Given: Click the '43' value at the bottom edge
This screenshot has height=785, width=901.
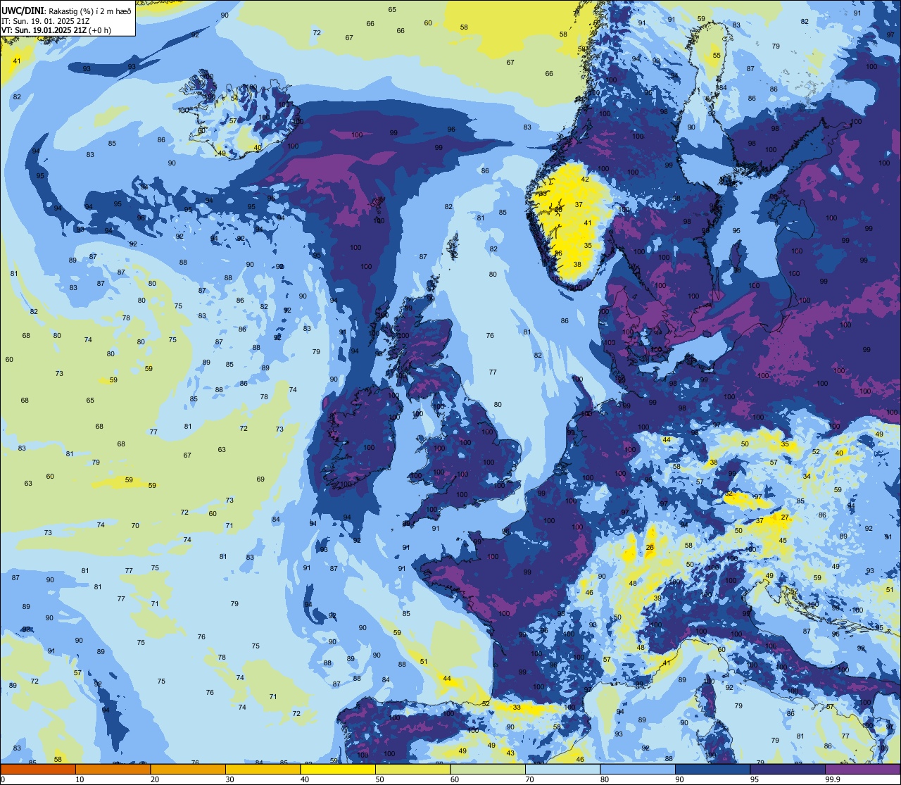Looking at the screenshot, I should (x=510, y=753).
